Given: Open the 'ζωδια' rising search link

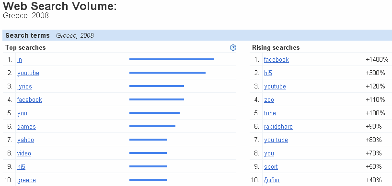Looking at the screenshot, I should [x=272, y=180].
